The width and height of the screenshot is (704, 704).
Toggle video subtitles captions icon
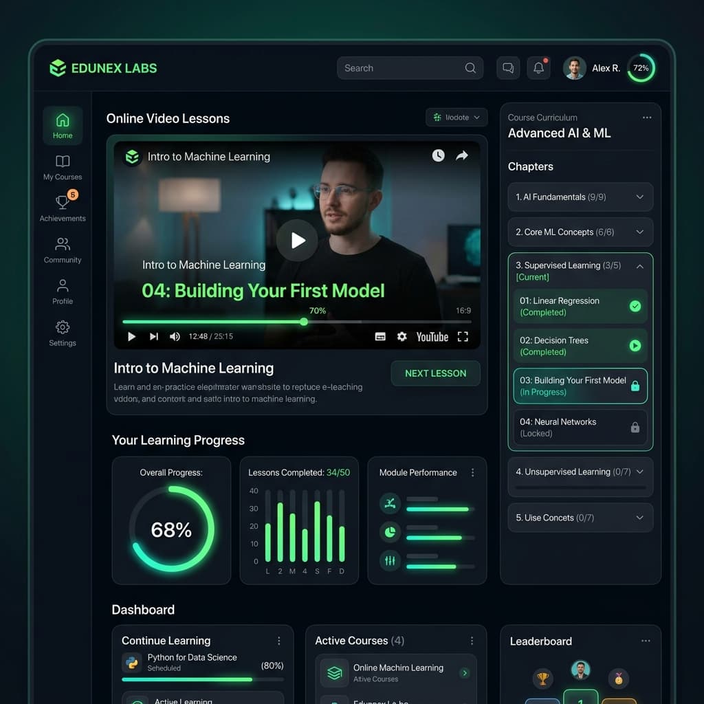[380, 337]
